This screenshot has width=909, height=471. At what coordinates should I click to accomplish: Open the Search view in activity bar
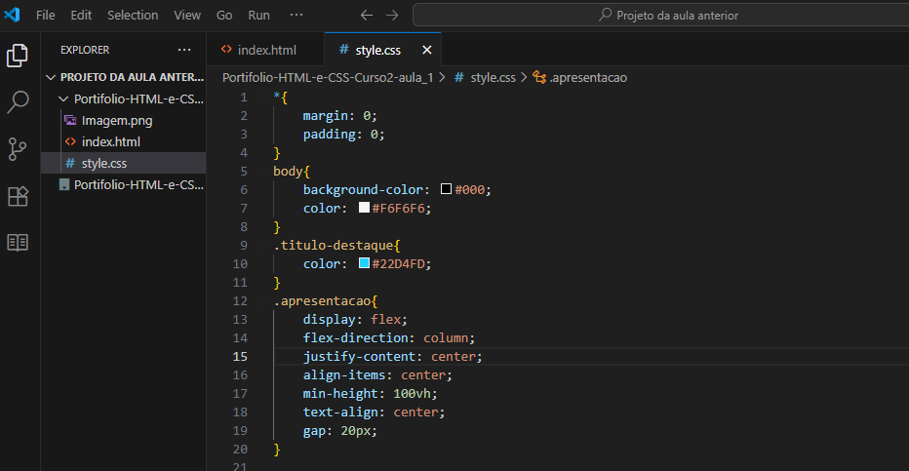pyautogui.click(x=18, y=102)
